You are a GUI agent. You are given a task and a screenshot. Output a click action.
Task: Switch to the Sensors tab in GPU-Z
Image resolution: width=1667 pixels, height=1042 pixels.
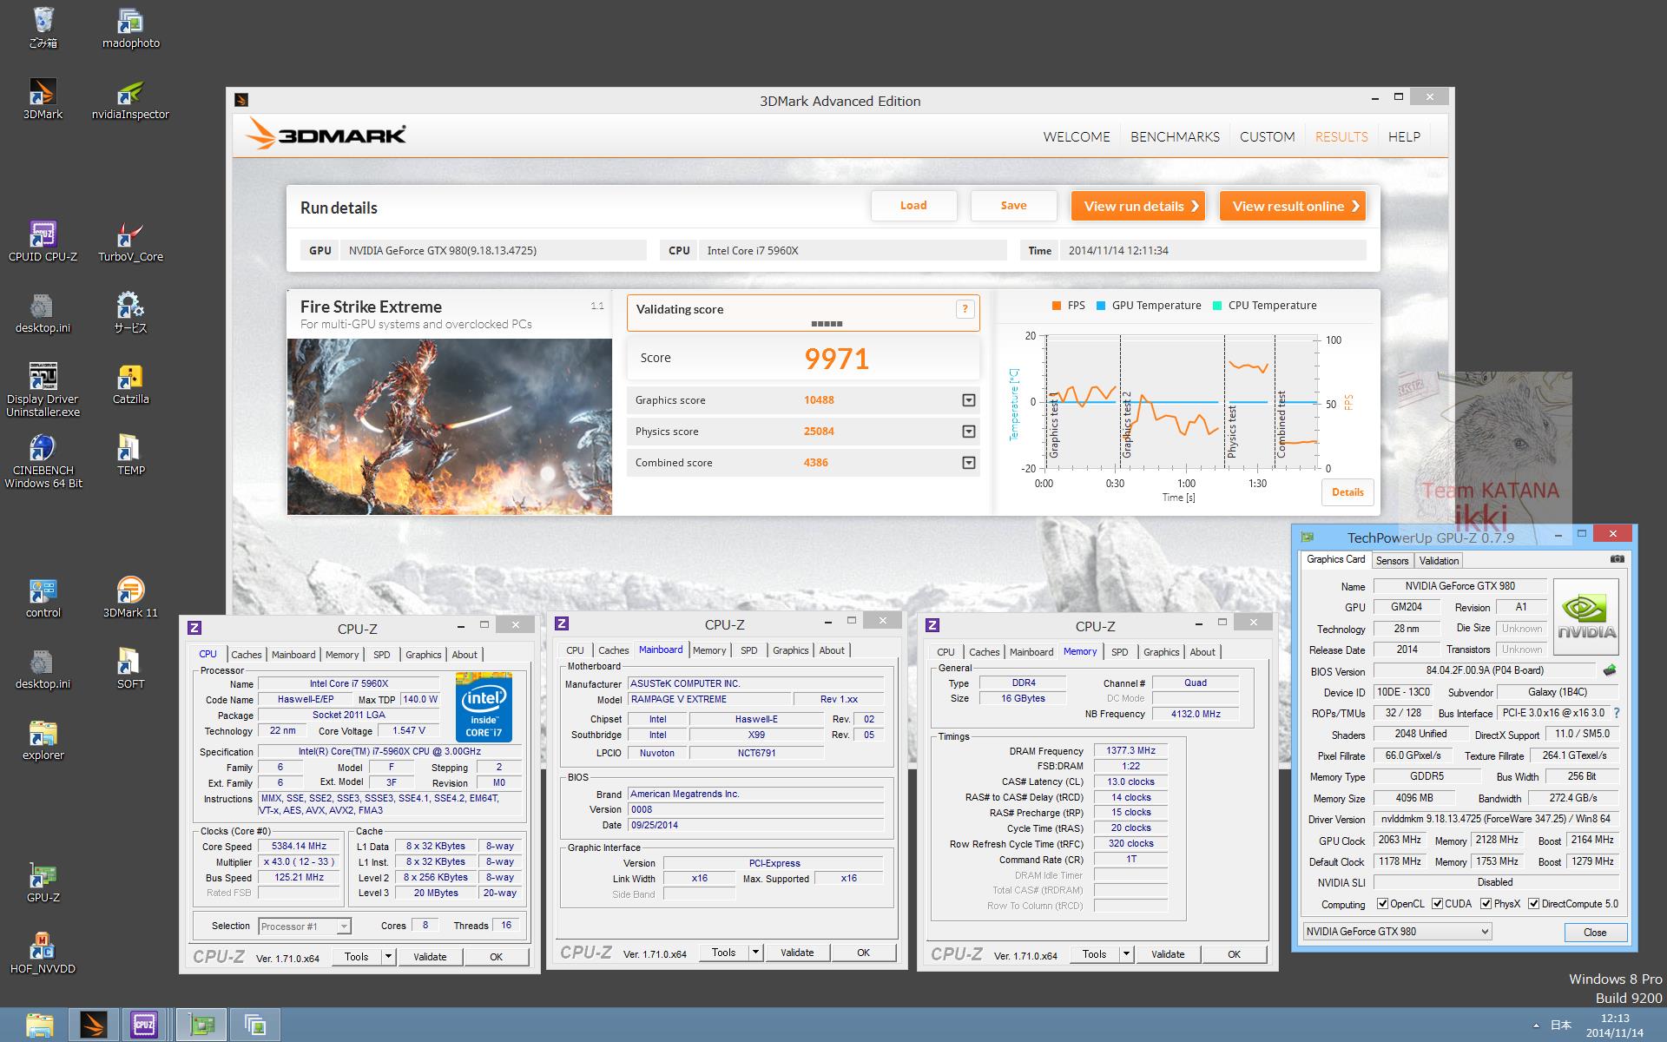(1392, 561)
